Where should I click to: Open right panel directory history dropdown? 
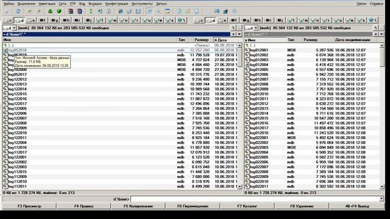pos(381,34)
